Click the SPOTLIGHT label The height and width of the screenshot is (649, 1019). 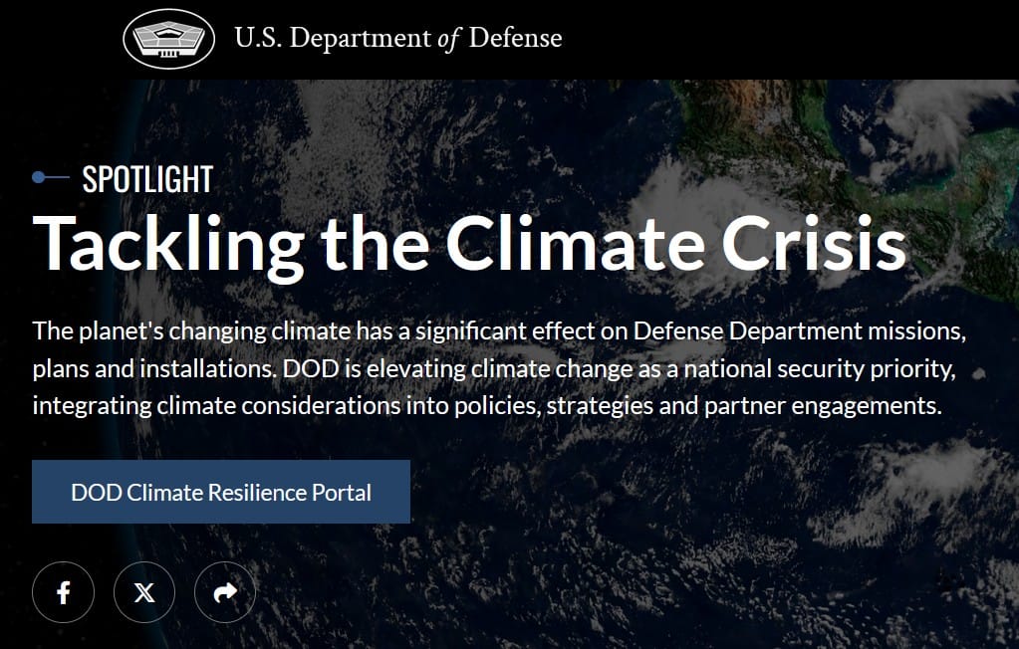[x=147, y=179]
